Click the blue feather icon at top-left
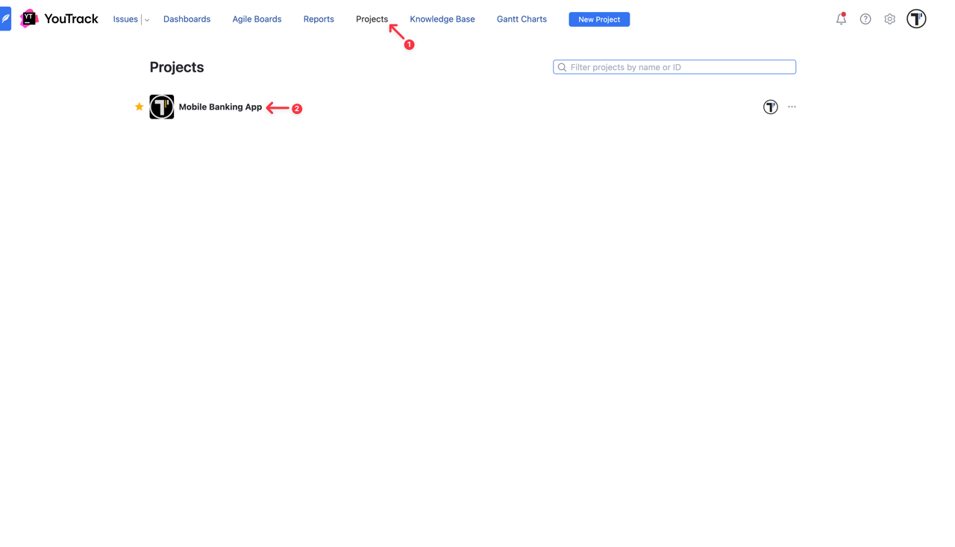The height and width of the screenshot is (547, 955). pos(5,19)
